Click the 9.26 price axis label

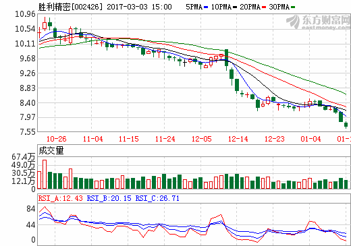pos(28,73)
